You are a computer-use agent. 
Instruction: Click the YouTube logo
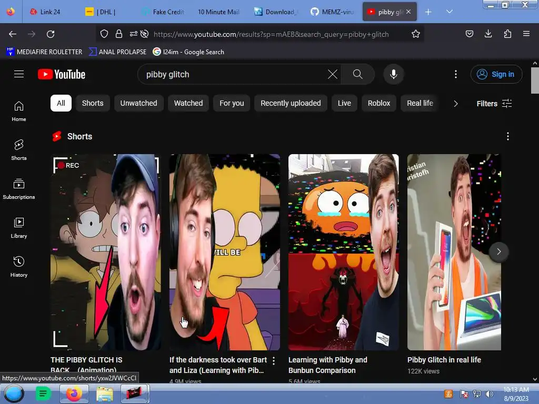coord(62,74)
